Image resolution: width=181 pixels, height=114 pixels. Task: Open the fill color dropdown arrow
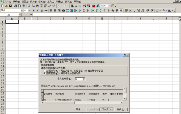pyautogui.click(x=166, y=11)
